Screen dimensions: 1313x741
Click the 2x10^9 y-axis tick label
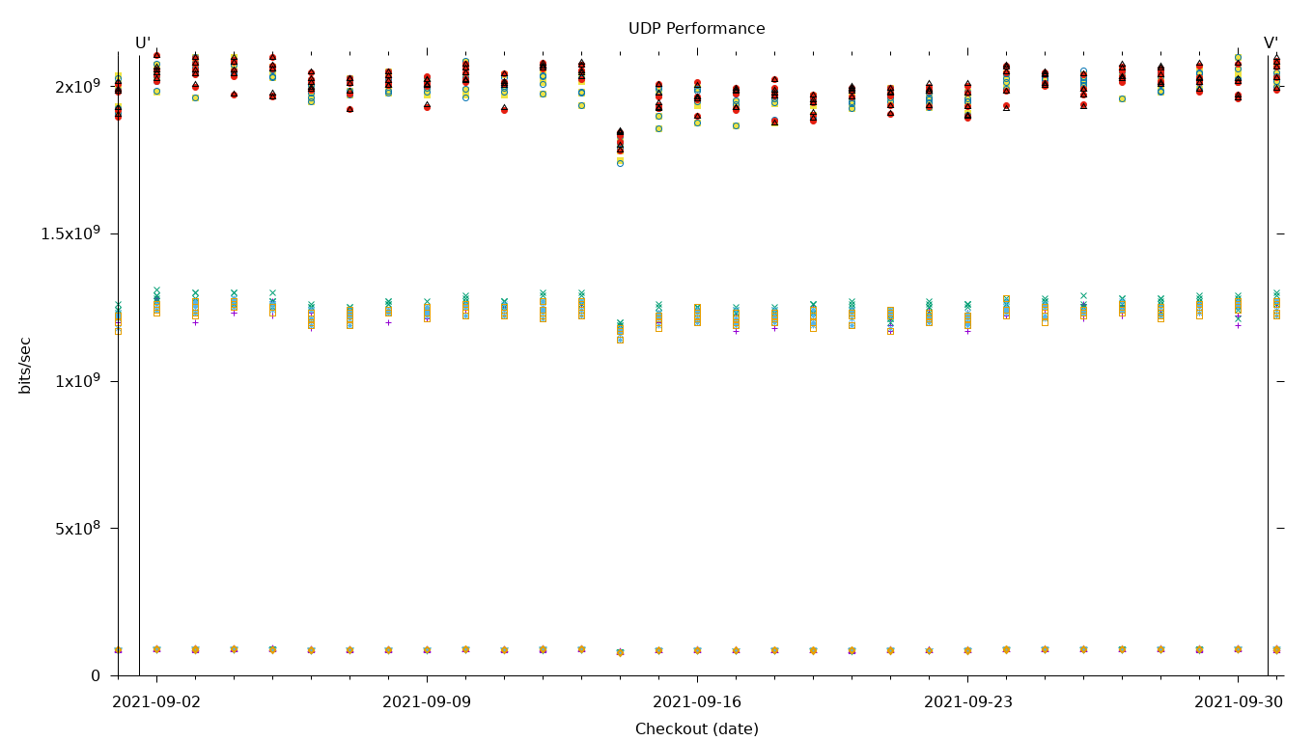(x=78, y=87)
